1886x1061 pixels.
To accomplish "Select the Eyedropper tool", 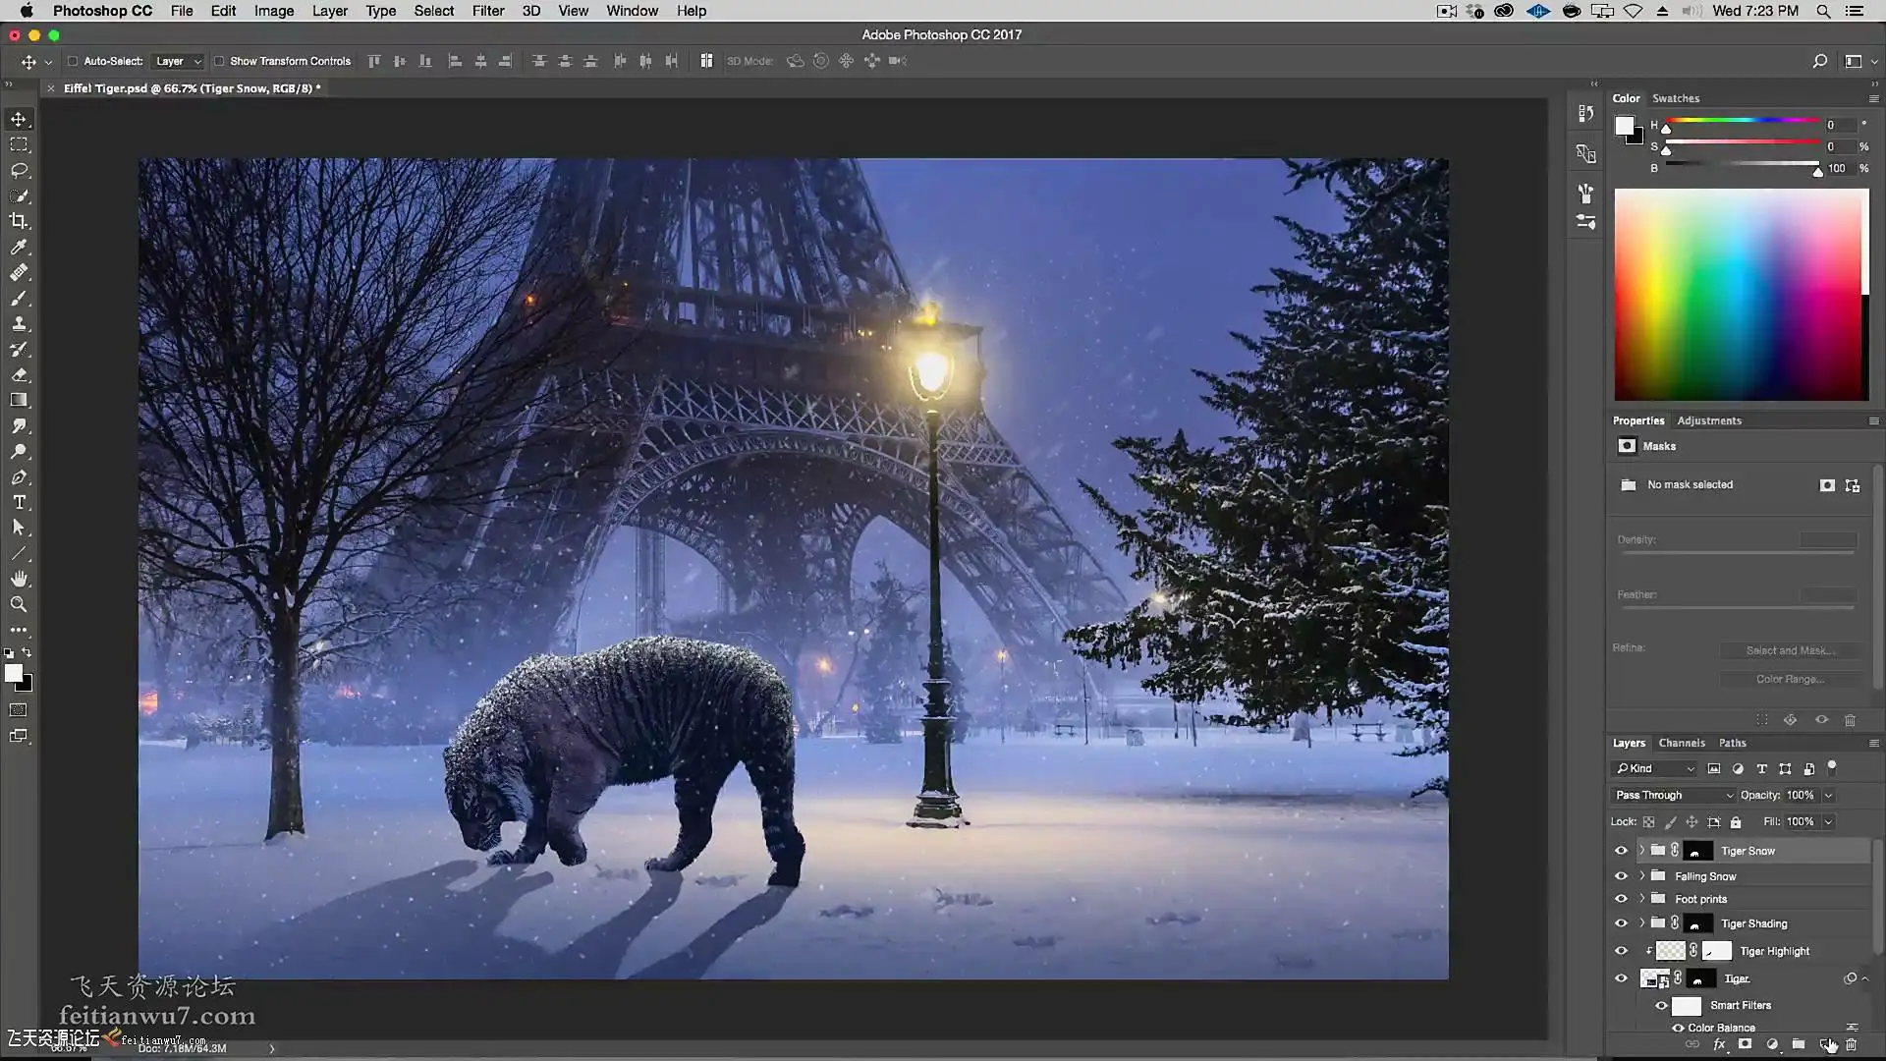I will (x=19, y=247).
